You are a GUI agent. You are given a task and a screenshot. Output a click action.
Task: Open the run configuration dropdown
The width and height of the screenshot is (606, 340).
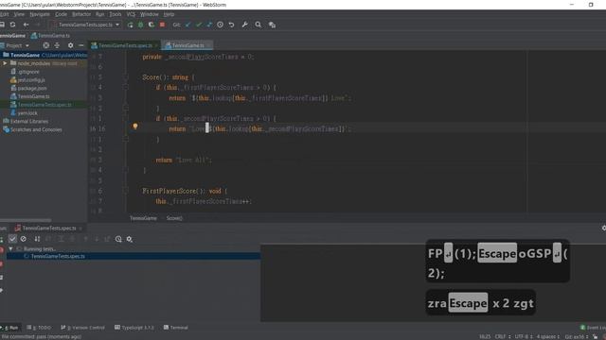tap(85, 25)
